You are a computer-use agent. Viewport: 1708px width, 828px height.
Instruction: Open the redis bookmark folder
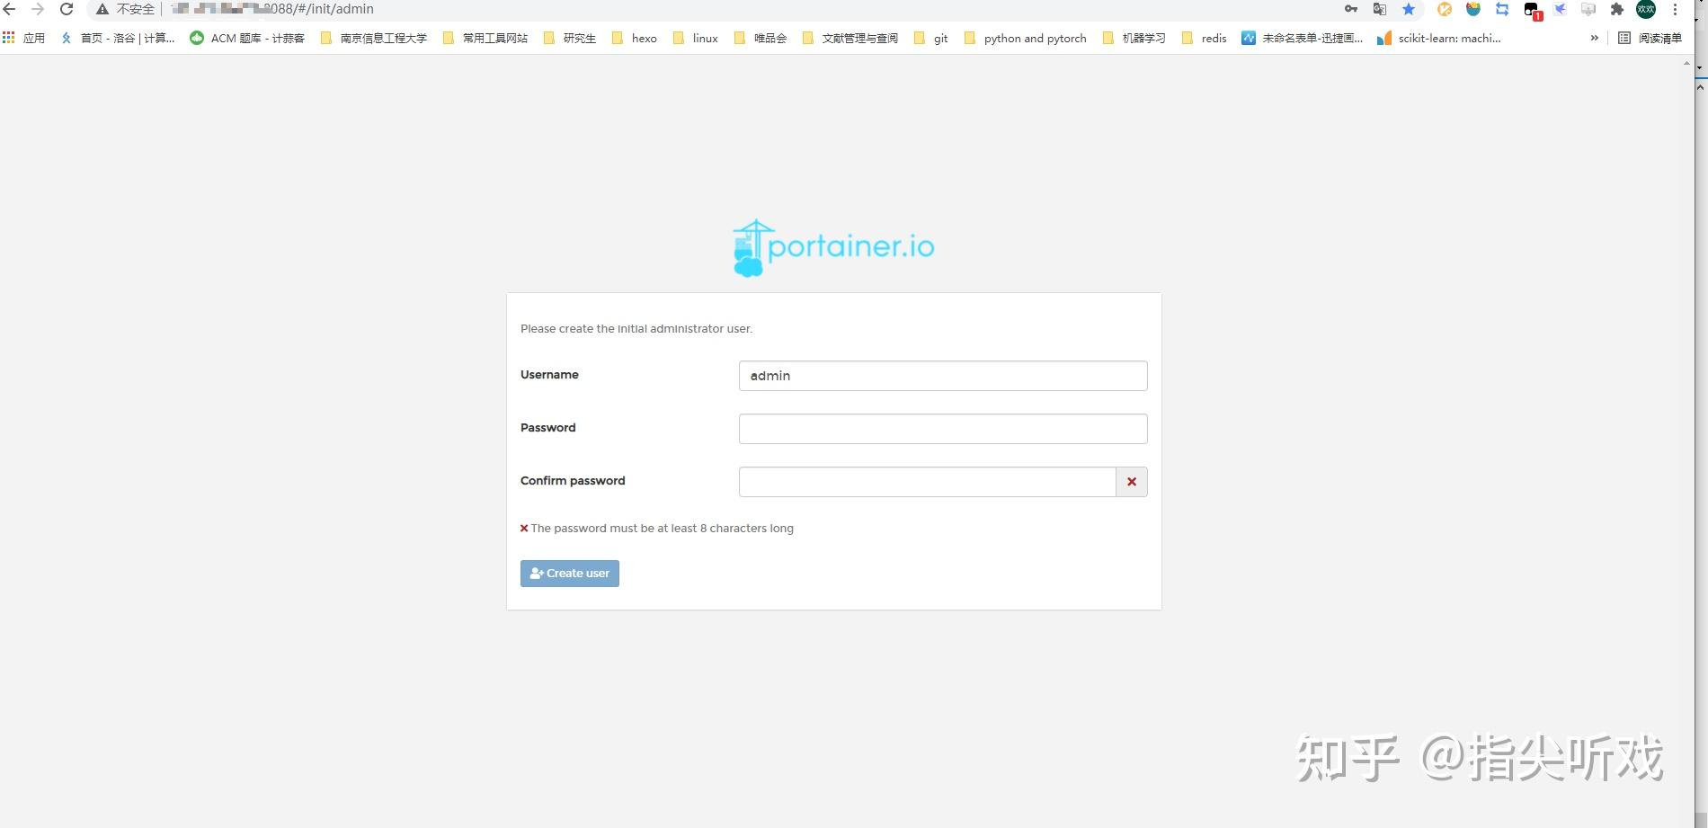tap(1205, 38)
